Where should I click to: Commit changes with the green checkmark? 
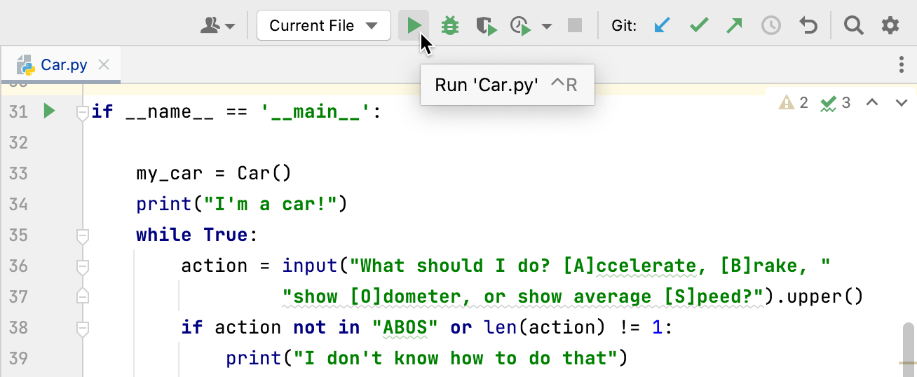pyautogui.click(x=698, y=26)
